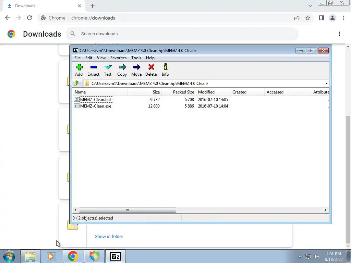Click the Search downloads field
Image resolution: width=351 pixels, height=263 pixels.
tap(182, 34)
